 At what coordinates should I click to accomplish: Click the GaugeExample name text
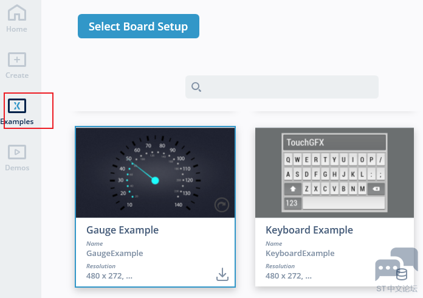(115, 253)
